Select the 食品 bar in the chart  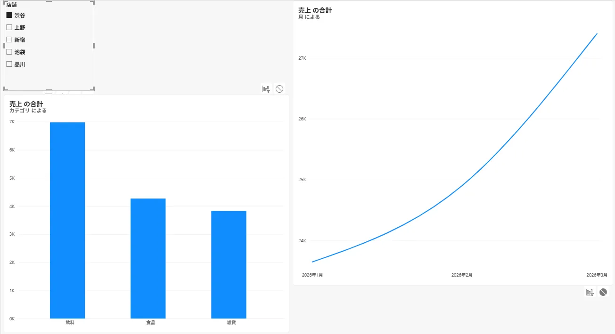pyautogui.click(x=148, y=258)
